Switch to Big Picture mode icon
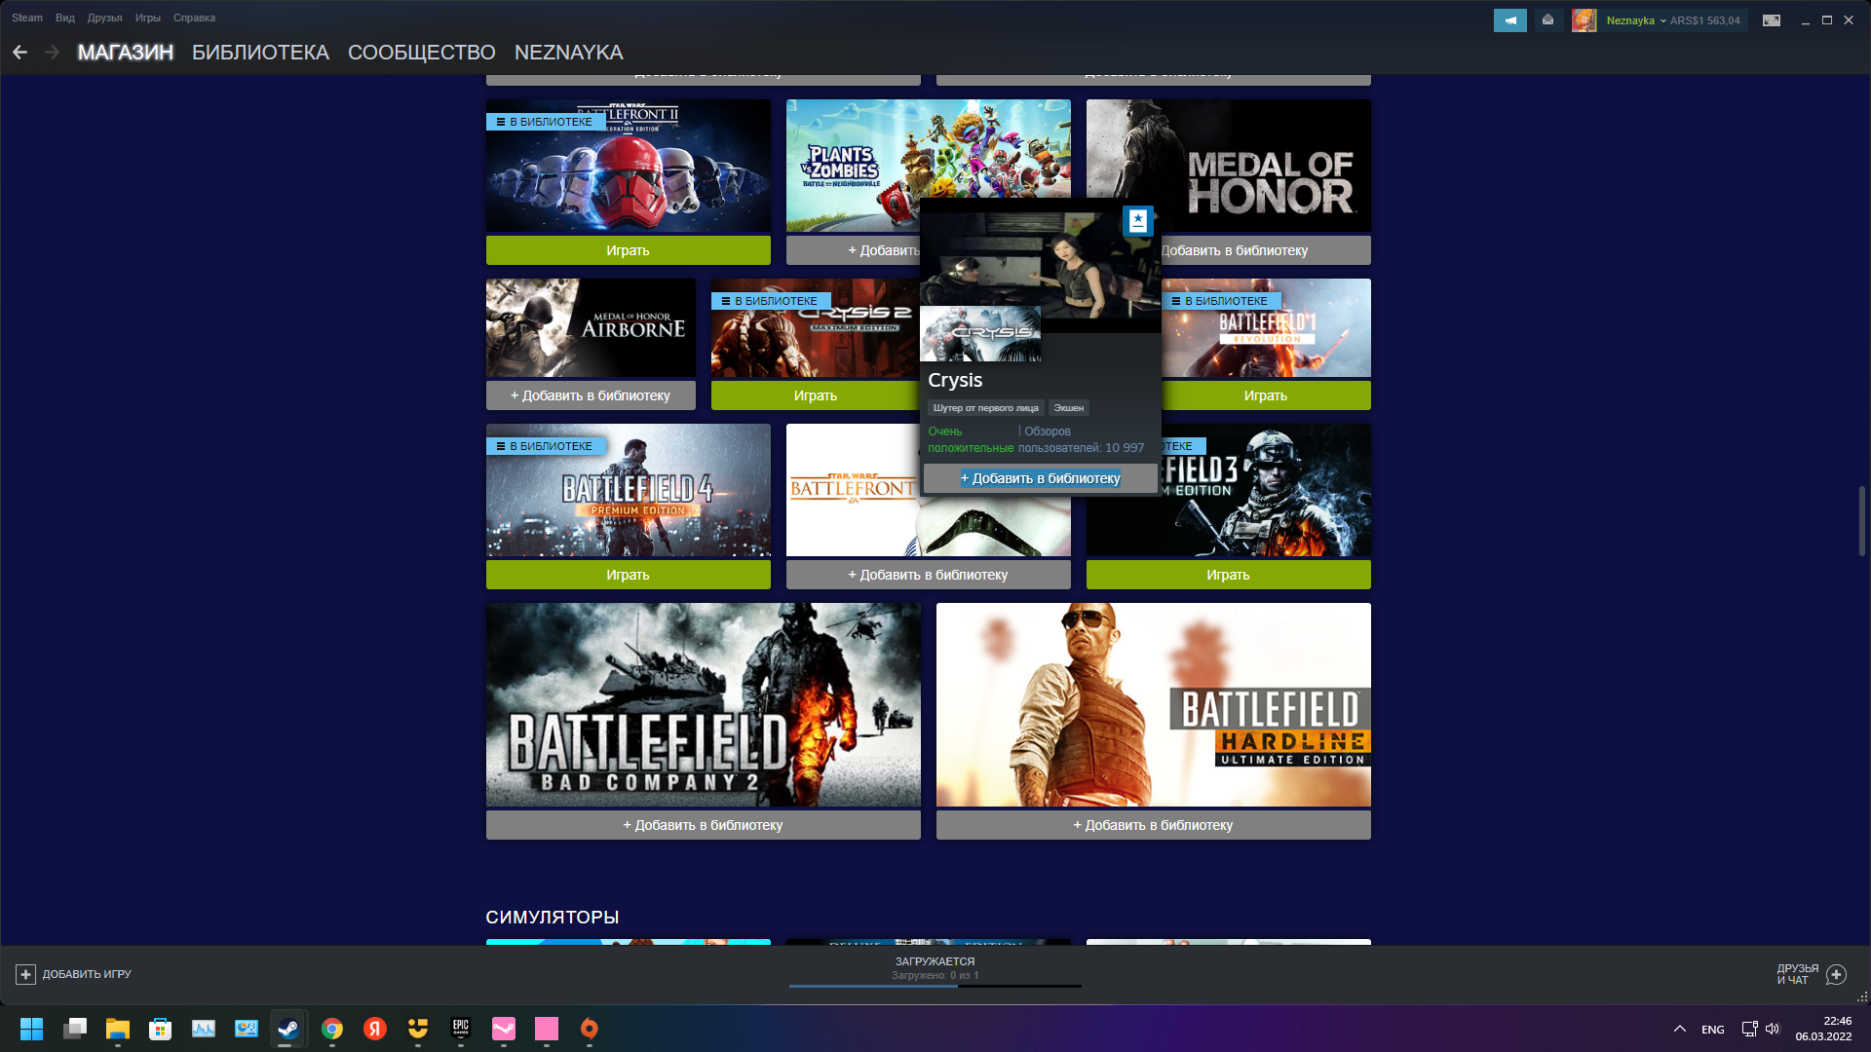The image size is (1871, 1052). tap(1772, 20)
